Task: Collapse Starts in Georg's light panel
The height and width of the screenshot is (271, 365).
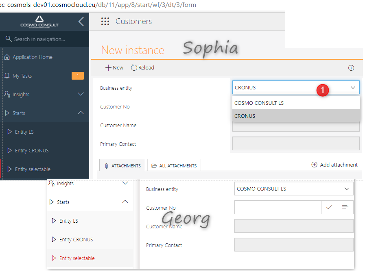Action: coord(125,202)
